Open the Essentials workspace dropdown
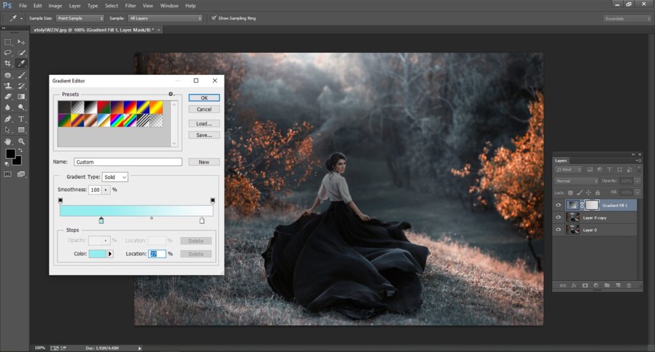 pyautogui.click(x=627, y=19)
